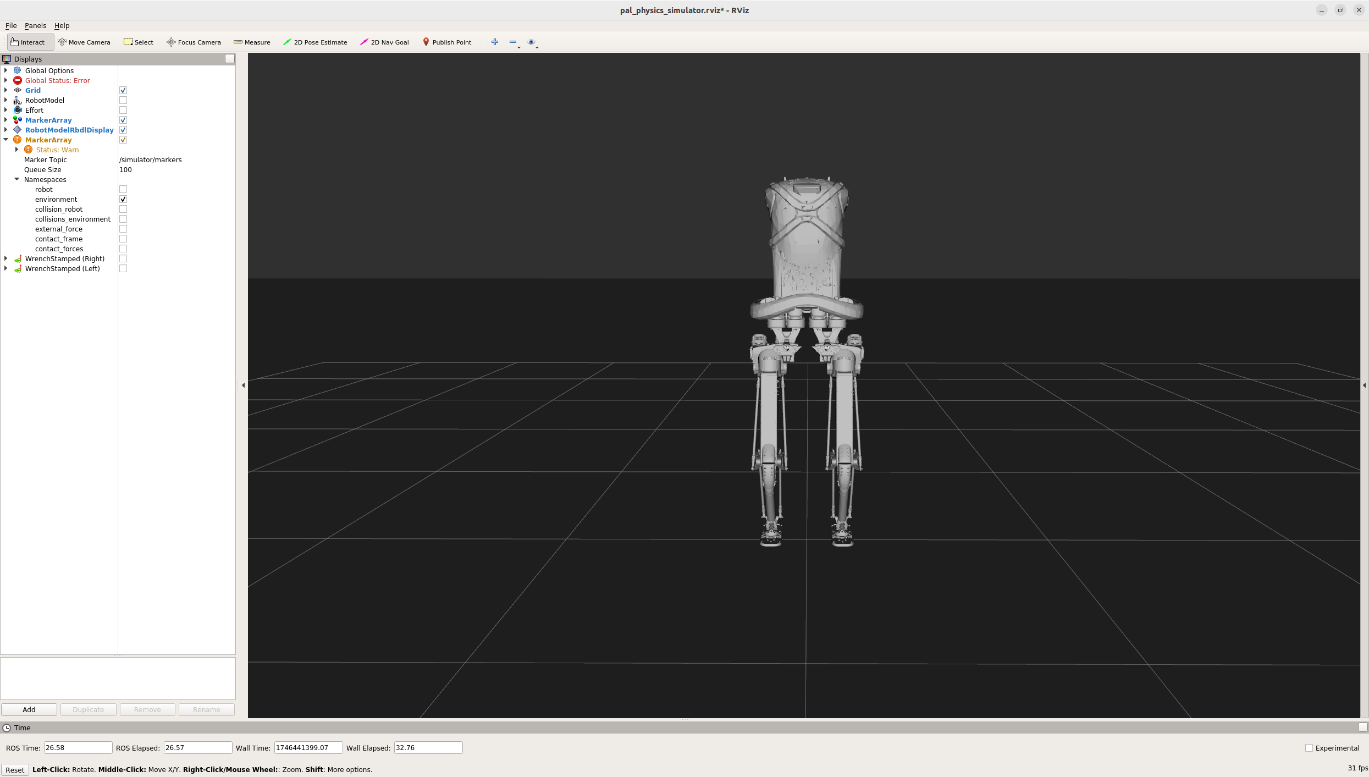This screenshot has width=1369, height=777.
Task: Click the Queue Size value field
Action: click(x=176, y=170)
